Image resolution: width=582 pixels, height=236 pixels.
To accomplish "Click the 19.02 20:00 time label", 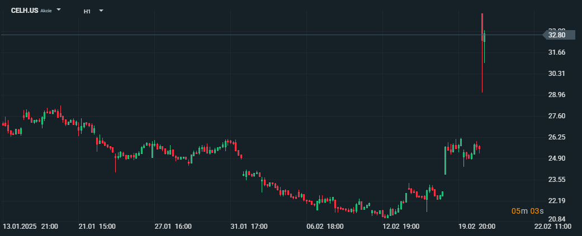I will coord(477,226).
